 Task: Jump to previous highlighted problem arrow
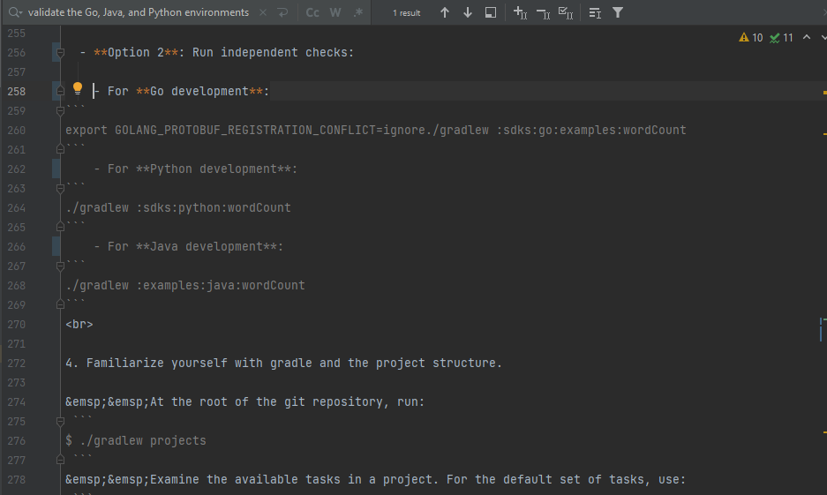[x=807, y=37]
